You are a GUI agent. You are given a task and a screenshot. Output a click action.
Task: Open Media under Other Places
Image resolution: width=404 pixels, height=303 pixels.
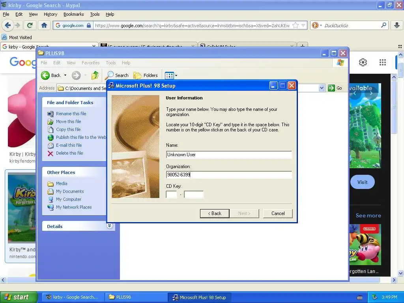pos(62,183)
